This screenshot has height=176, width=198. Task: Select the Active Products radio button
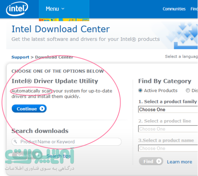(x=140, y=90)
